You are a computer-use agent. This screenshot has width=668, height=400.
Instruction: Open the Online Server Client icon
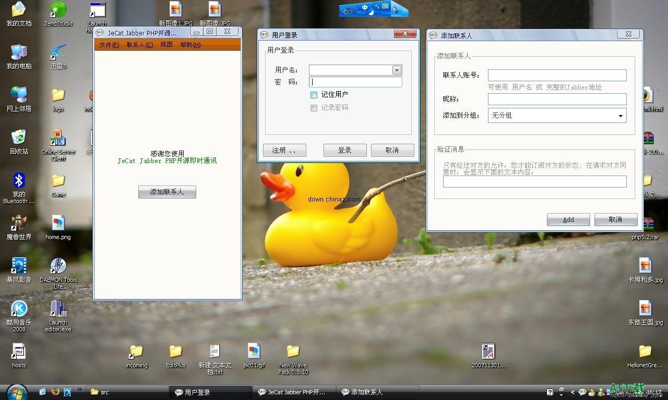58,139
